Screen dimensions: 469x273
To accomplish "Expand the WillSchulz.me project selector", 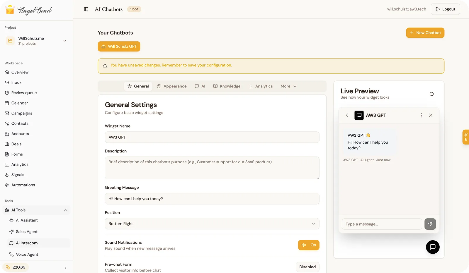I will point(36,41).
